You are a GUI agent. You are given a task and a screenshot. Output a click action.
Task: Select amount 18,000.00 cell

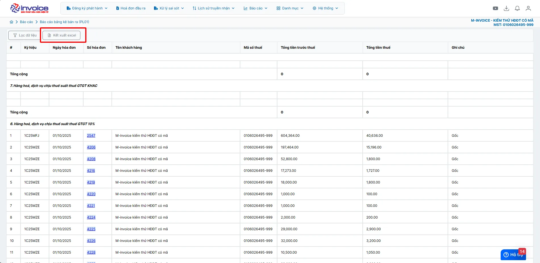[320, 182]
